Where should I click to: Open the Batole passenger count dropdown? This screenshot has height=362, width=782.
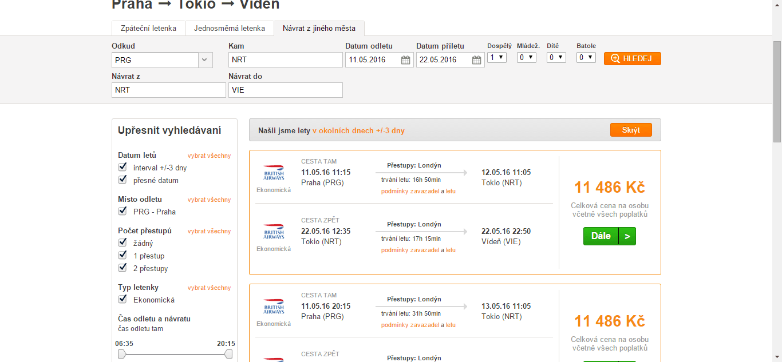pos(586,57)
